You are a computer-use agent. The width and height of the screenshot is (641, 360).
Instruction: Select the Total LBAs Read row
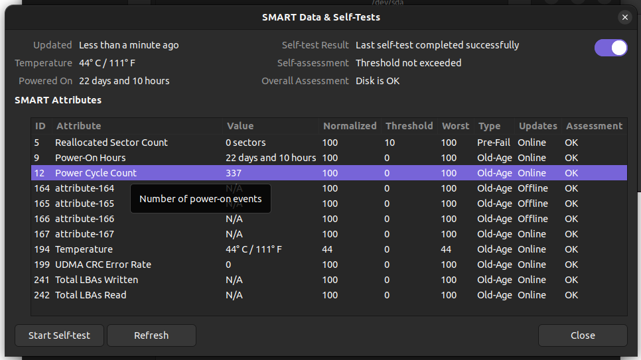click(x=90, y=295)
